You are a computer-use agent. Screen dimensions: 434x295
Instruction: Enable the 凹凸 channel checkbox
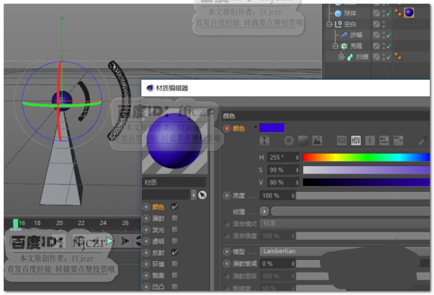pyautogui.click(x=174, y=287)
